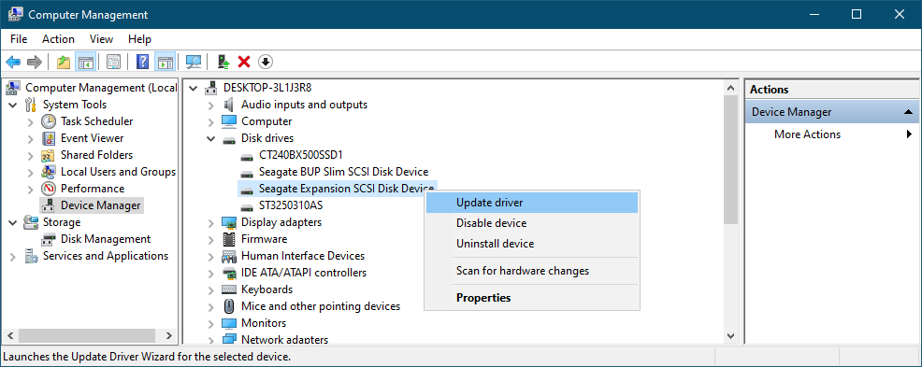
Task: Click the blue Back arrow in toolbar
Action: coord(13,62)
